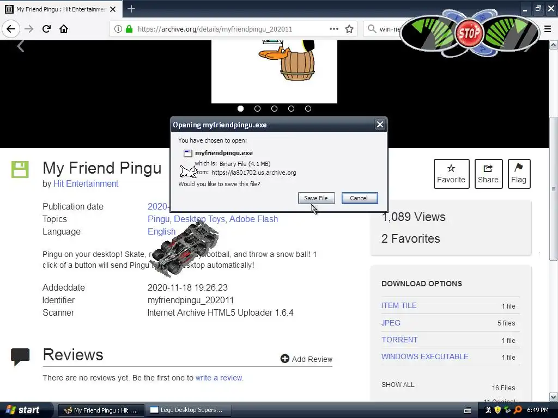Image resolution: width=558 pixels, height=418 pixels.
Task: Select the fifth carousel dot
Action: (308, 109)
